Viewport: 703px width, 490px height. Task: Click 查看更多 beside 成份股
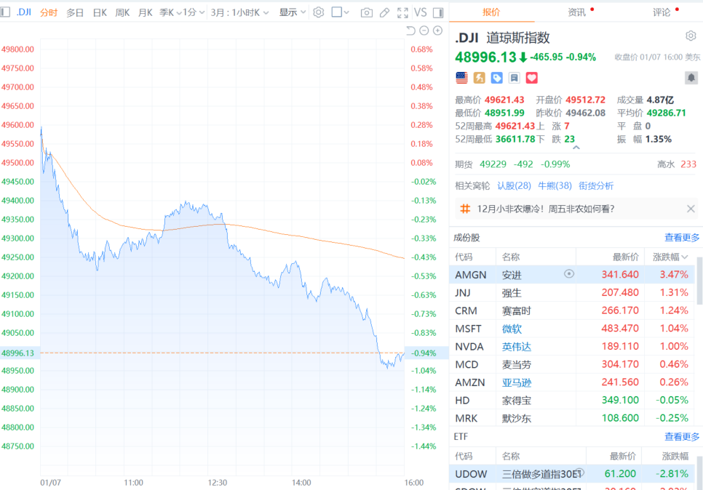(682, 237)
